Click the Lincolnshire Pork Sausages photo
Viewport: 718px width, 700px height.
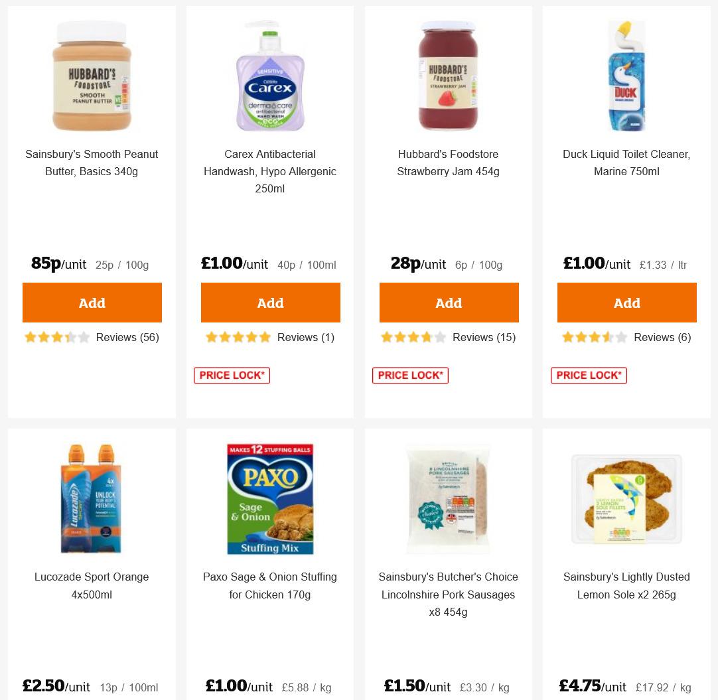pyautogui.click(x=448, y=499)
